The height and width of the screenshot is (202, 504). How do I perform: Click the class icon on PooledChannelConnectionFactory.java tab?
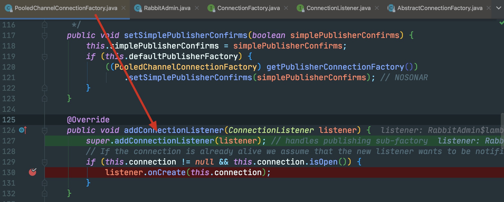8,8
